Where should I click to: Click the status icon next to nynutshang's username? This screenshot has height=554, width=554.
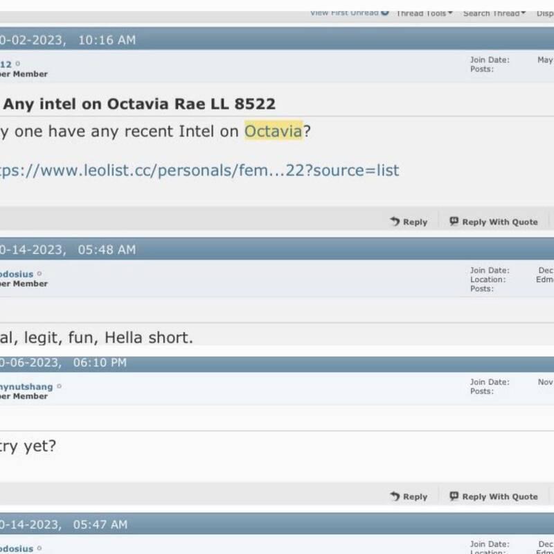click(59, 386)
